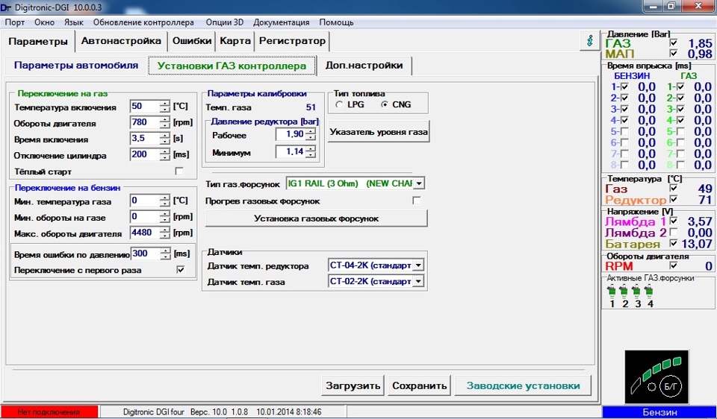Open the Язык menu
This screenshot has width=717, height=419.
click(x=74, y=22)
